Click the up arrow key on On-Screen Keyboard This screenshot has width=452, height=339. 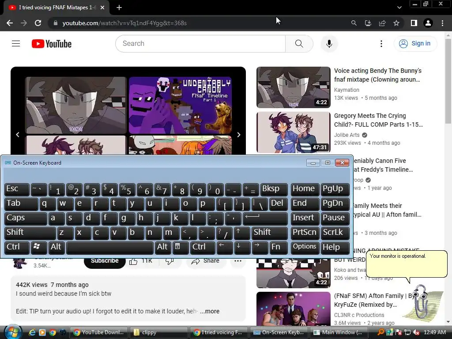tap(242, 233)
